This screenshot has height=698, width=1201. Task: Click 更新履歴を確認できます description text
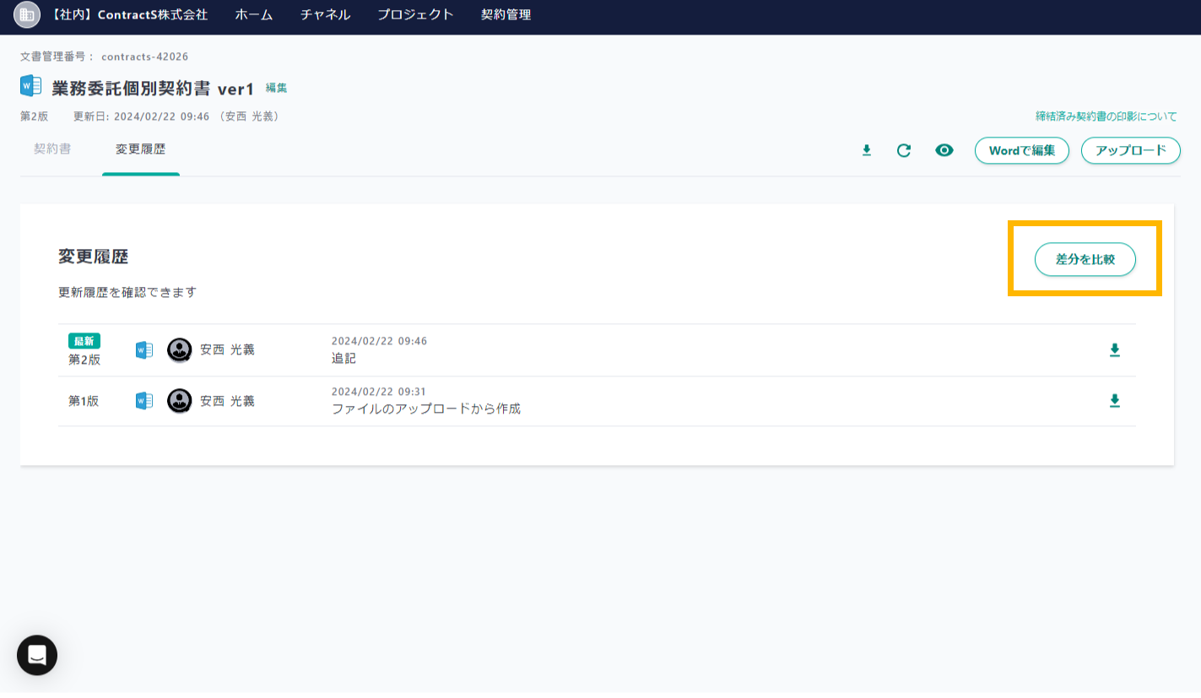(x=127, y=292)
